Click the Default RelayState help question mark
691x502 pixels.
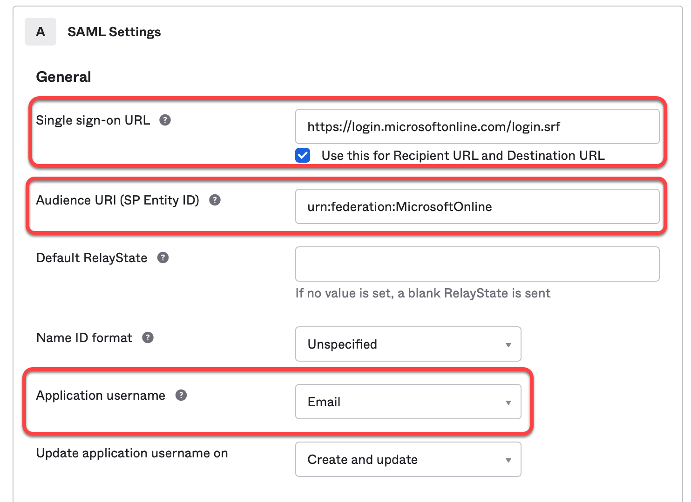pos(163,258)
